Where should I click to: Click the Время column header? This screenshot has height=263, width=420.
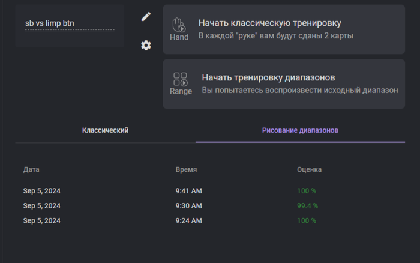pyautogui.click(x=186, y=169)
